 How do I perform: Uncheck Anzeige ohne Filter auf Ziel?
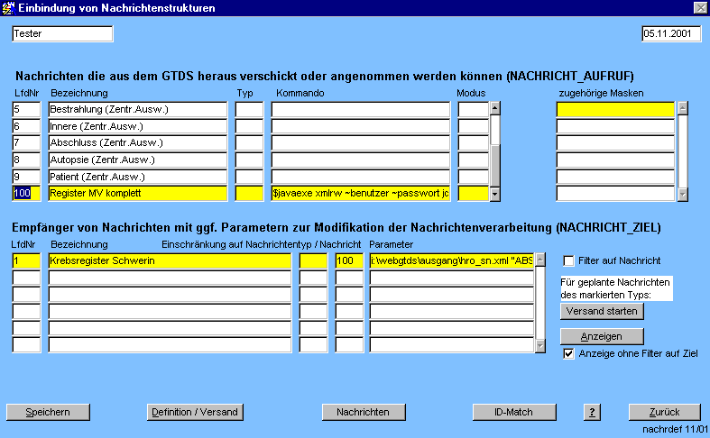coord(568,354)
